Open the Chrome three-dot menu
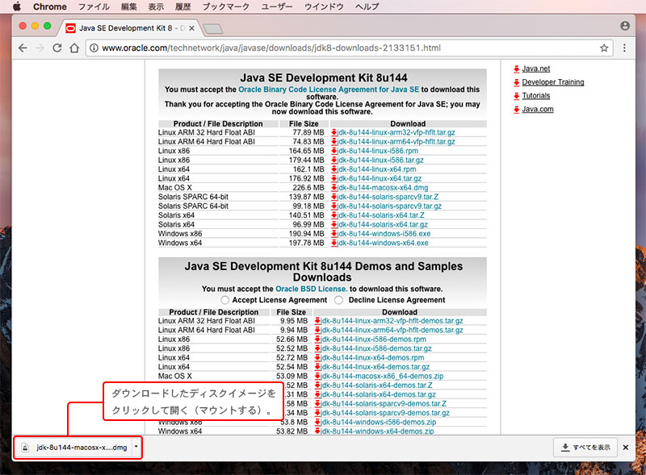The image size is (646, 475). point(624,48)
